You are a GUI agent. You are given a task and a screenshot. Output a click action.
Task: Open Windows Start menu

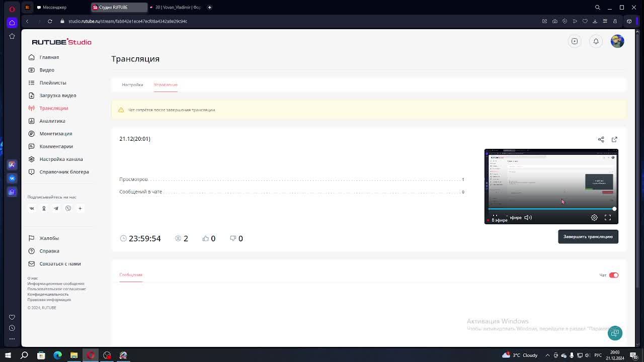(x=8, y=355)
